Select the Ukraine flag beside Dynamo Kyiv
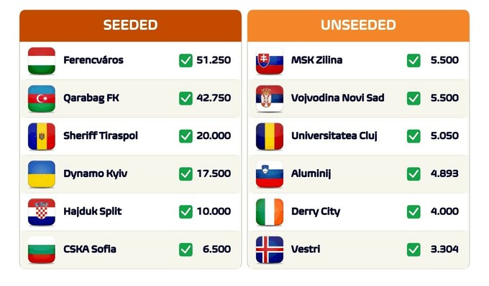 [42, 174]
